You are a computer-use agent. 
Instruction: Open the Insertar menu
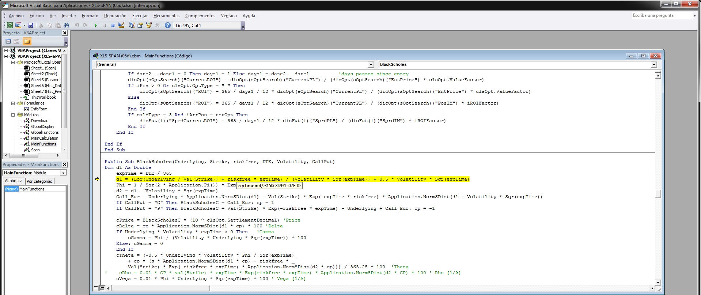[69, 16]
